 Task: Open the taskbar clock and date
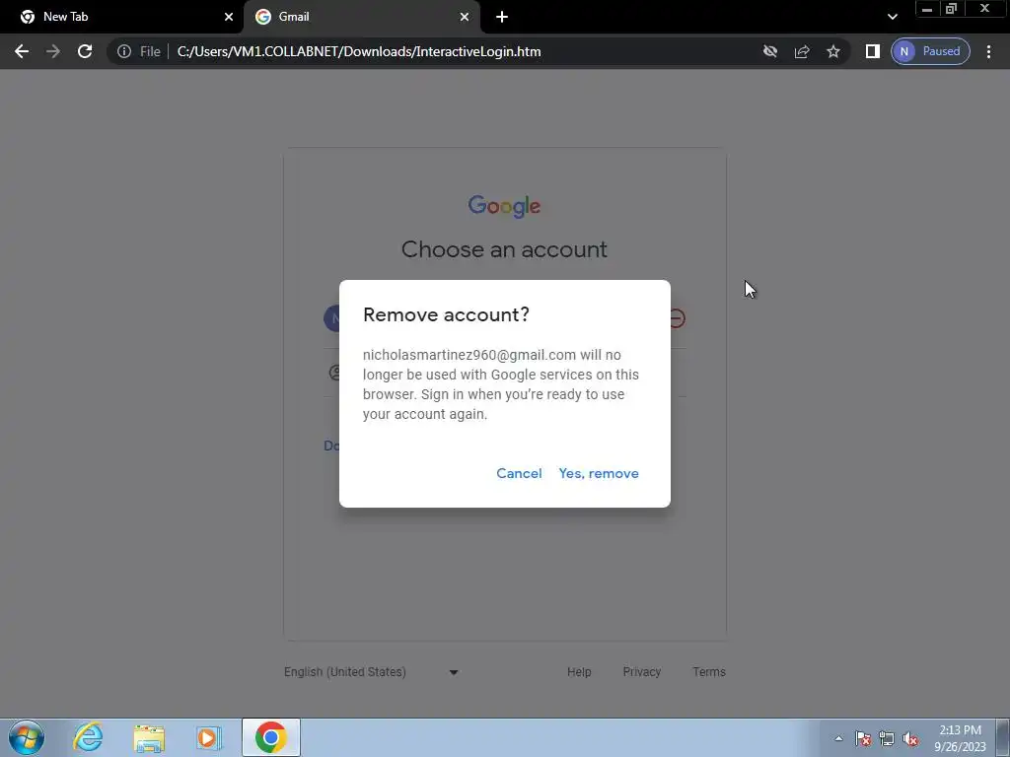coord(960,738)
